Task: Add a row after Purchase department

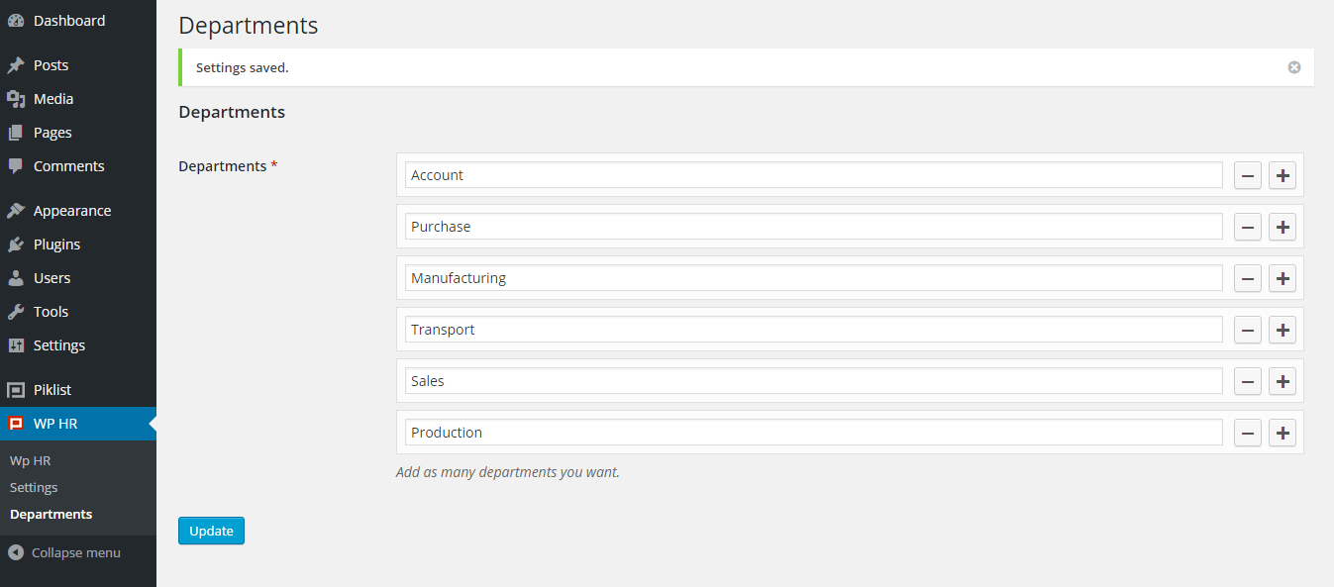Action: point(1283,227)
